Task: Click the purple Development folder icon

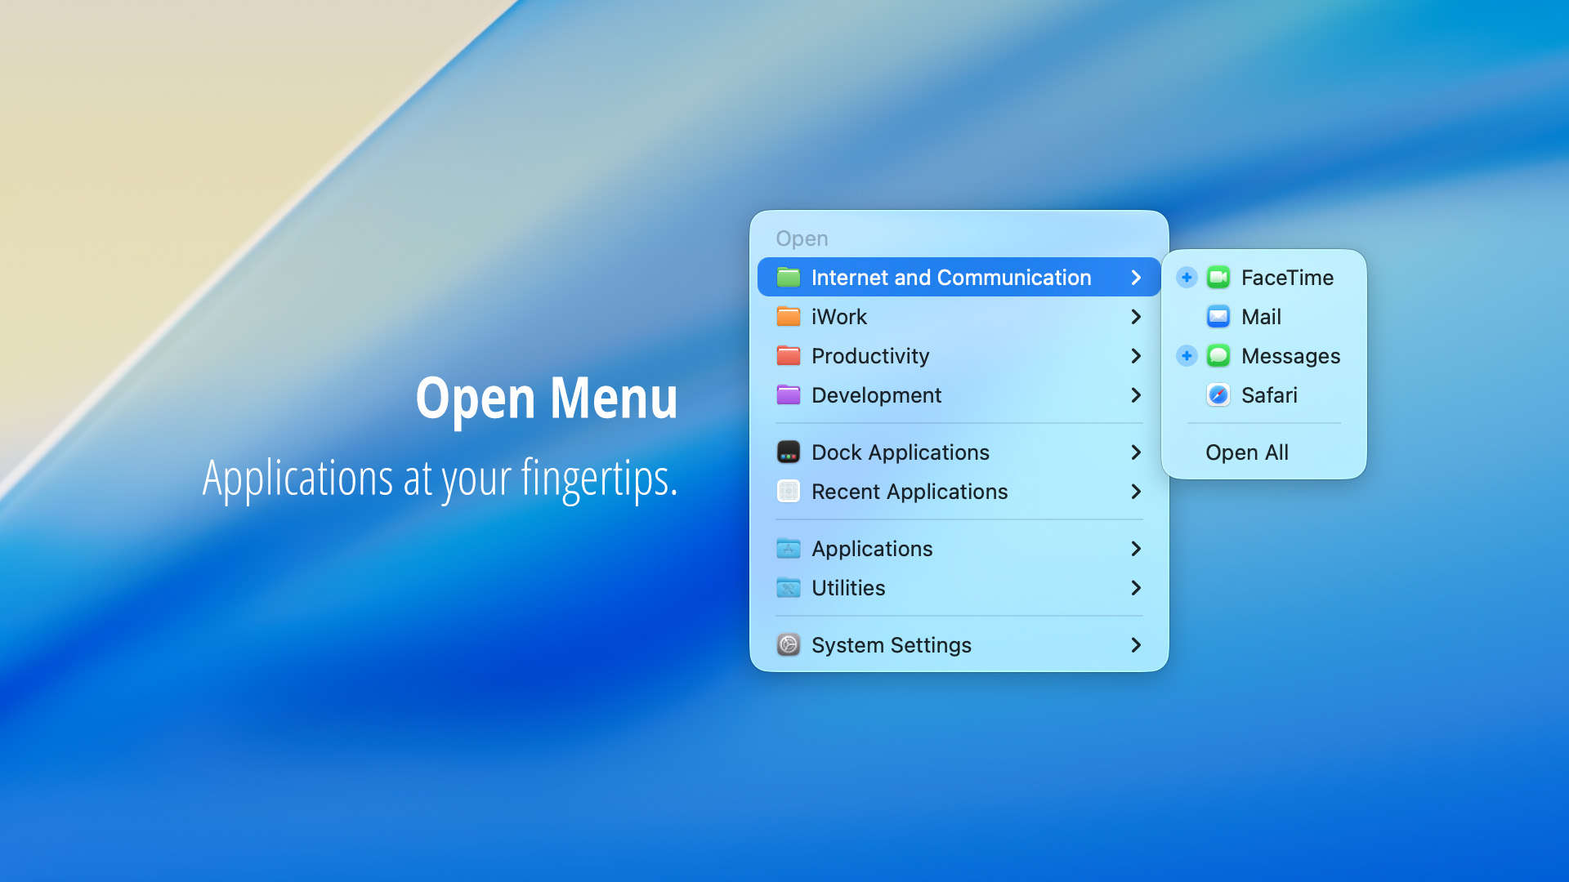Action: point(789,395)
